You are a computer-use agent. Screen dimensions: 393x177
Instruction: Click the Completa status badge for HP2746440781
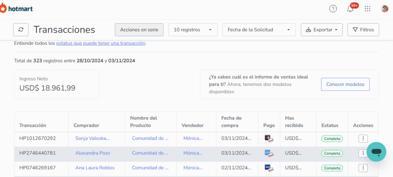(x=332, y=153)
